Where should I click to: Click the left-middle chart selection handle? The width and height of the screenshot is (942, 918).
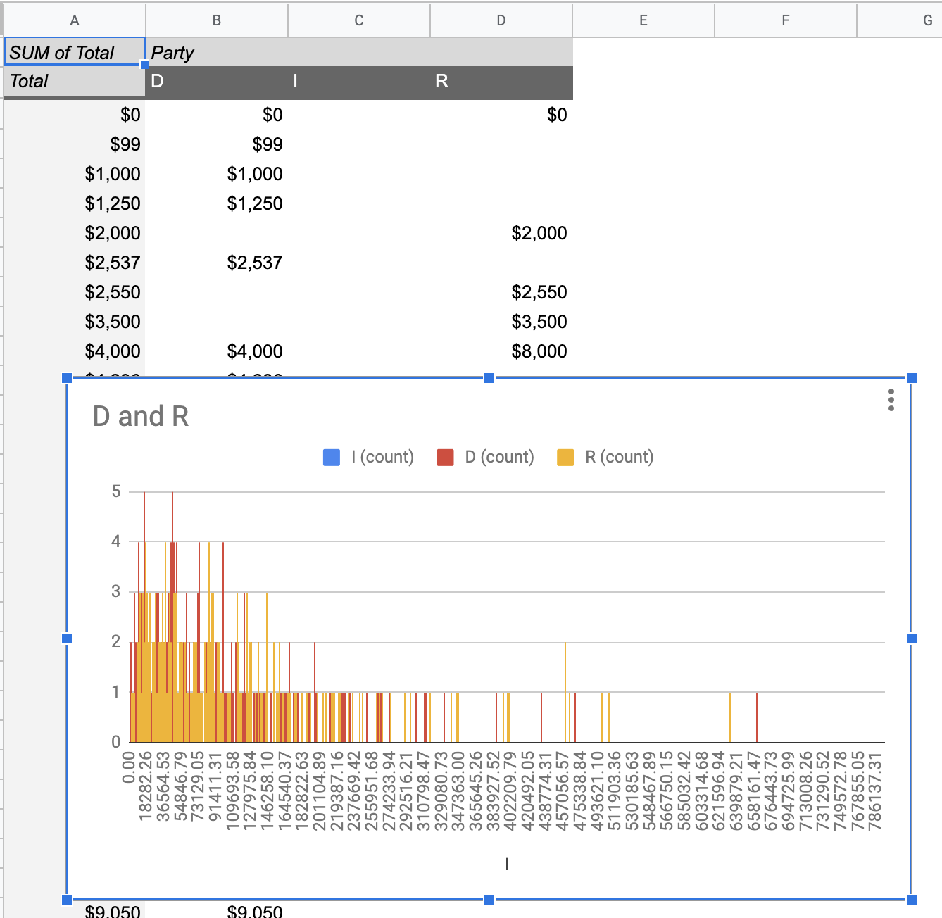(67, 639)
